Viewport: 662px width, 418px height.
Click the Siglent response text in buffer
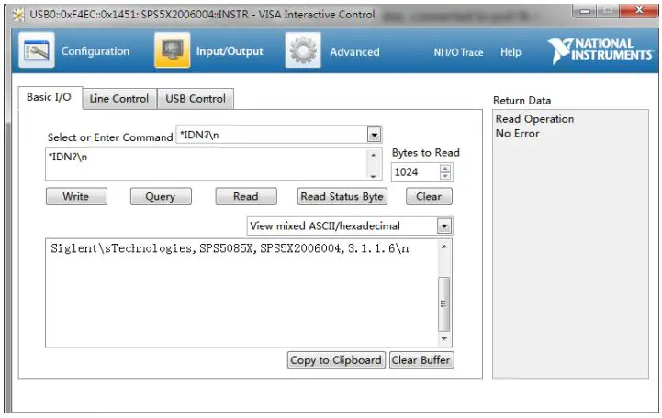[230, 248]
